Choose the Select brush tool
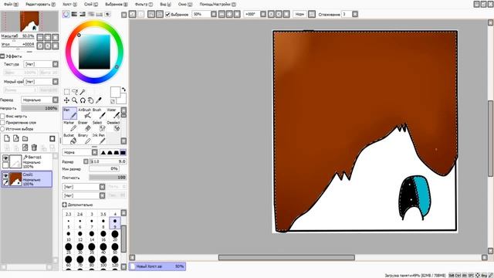This screenshot has height=278, width=494. 99,126
